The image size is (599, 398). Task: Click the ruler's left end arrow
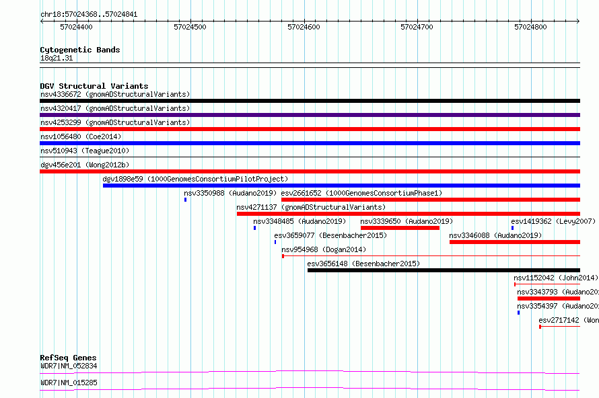42,22
